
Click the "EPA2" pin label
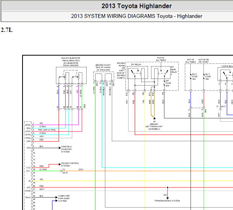coord(28,125)
